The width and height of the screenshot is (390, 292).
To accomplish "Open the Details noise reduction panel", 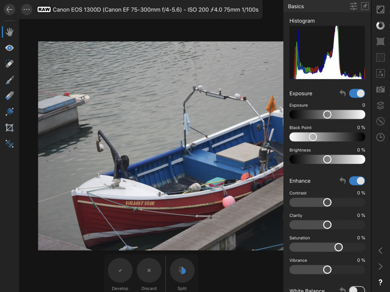I will [380, 57].
